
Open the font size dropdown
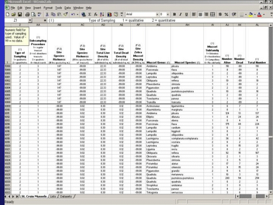168,14
